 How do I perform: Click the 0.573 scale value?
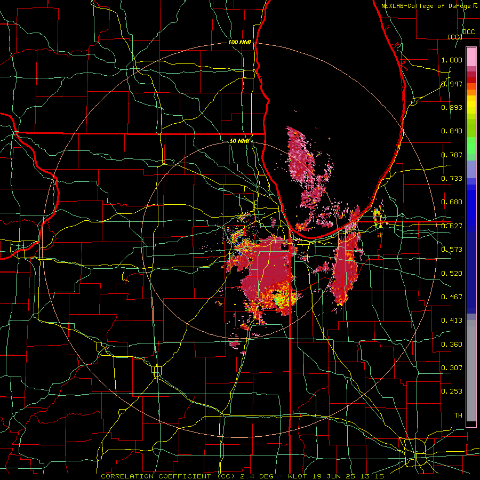[452, 250]
